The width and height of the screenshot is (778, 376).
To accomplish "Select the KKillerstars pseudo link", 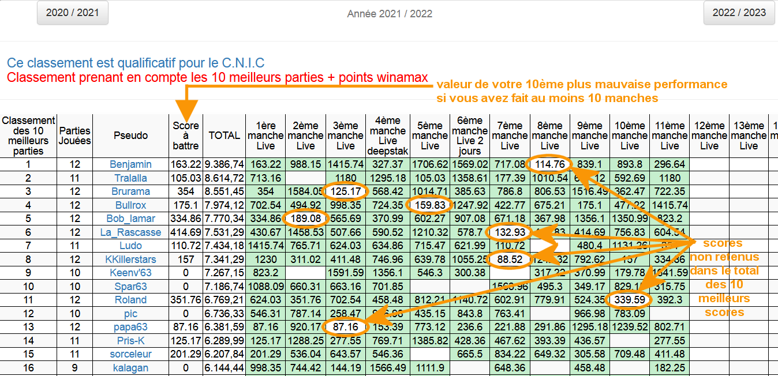I will (130, 260).
